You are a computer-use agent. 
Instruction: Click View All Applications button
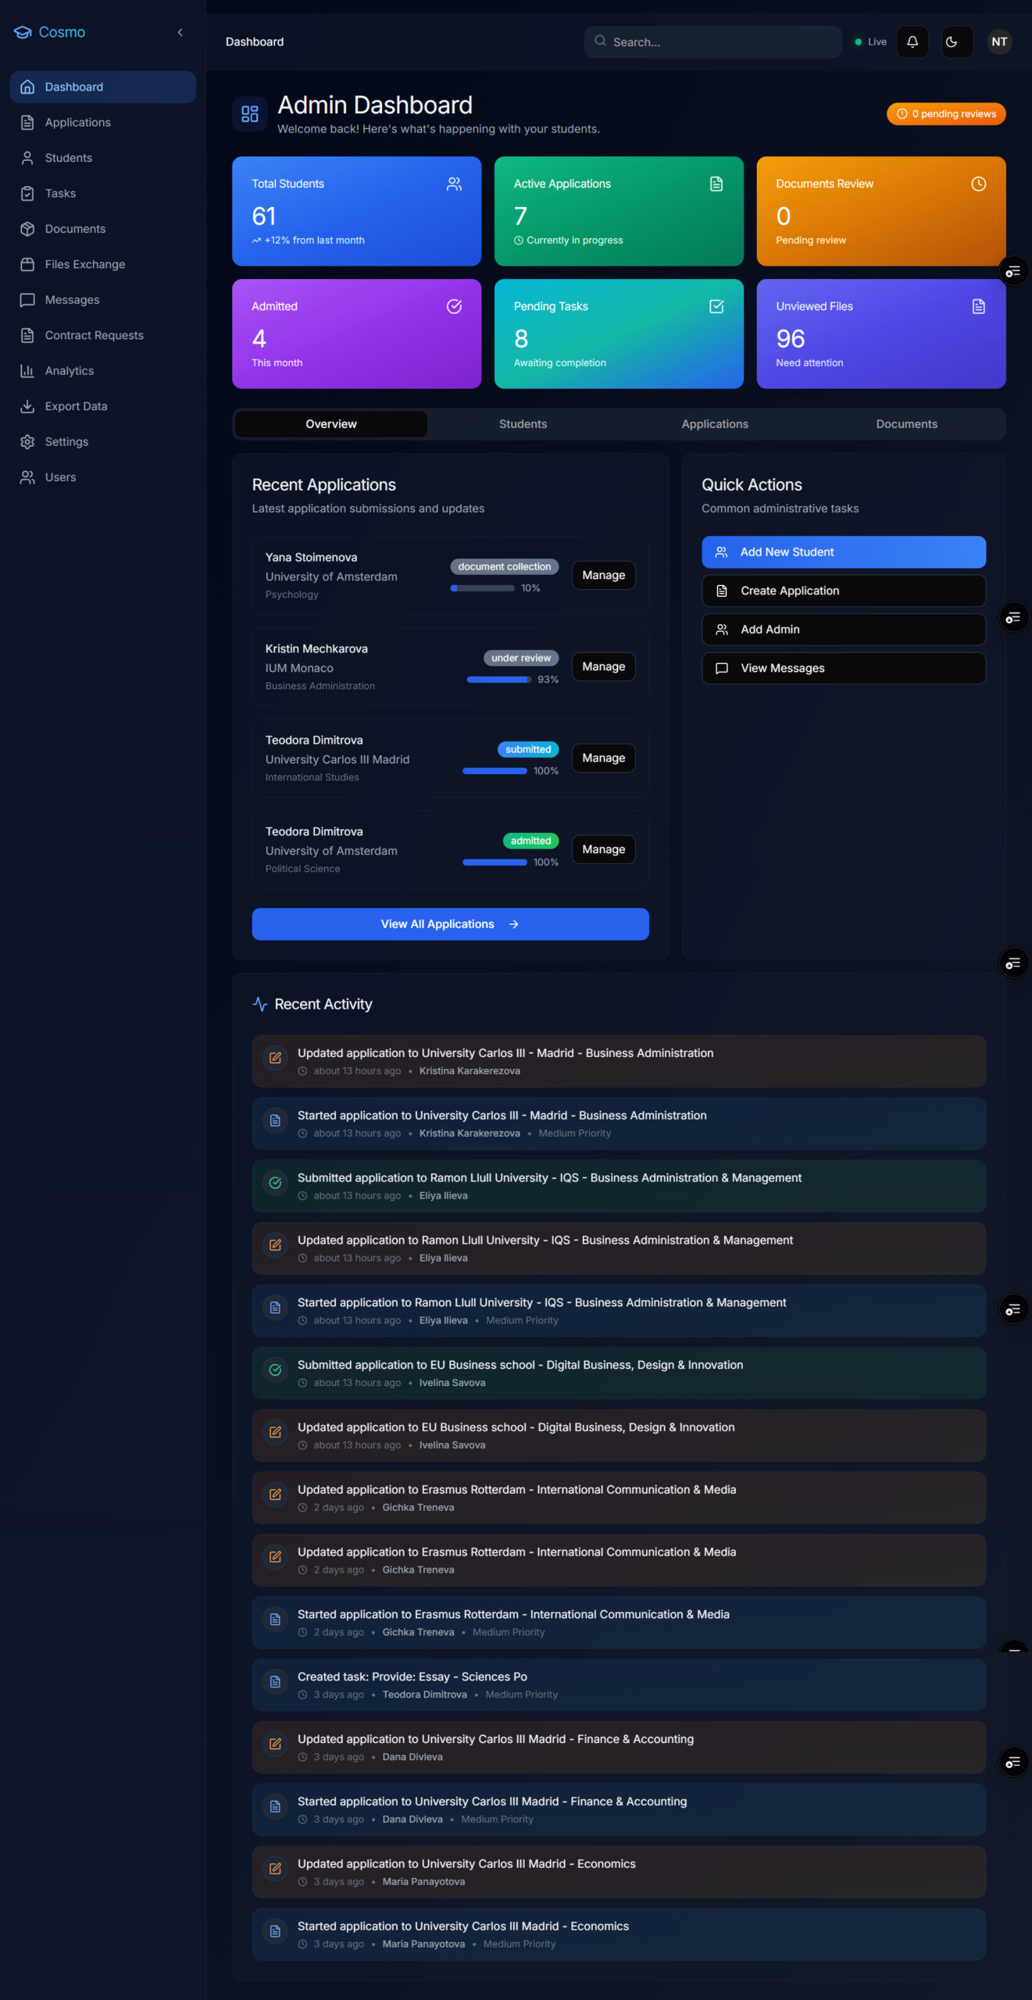(450, 924)
